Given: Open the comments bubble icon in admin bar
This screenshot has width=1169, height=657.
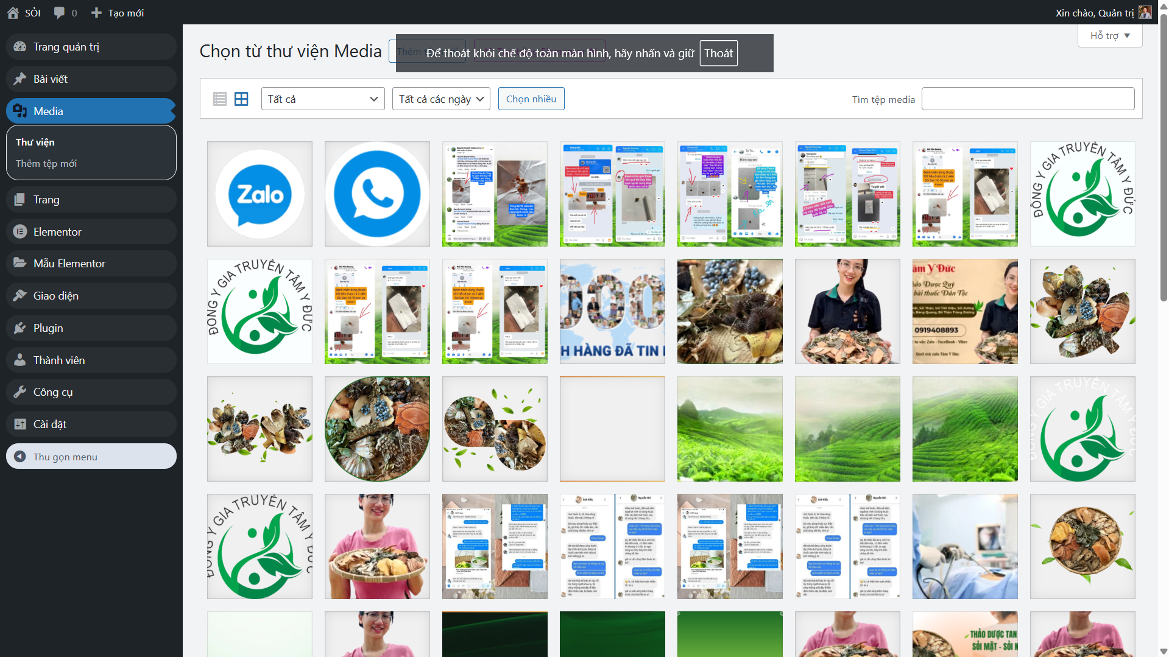Looking at the screenshot, I should (x=59, y=13).
